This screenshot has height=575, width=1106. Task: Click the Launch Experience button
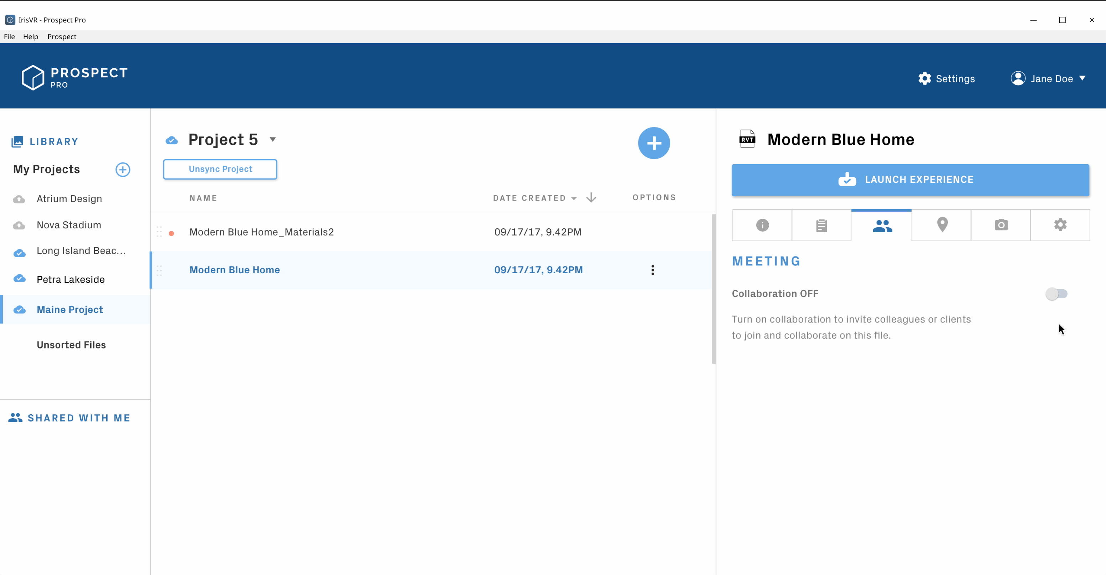pyautogui.click(x=910, y=180)
